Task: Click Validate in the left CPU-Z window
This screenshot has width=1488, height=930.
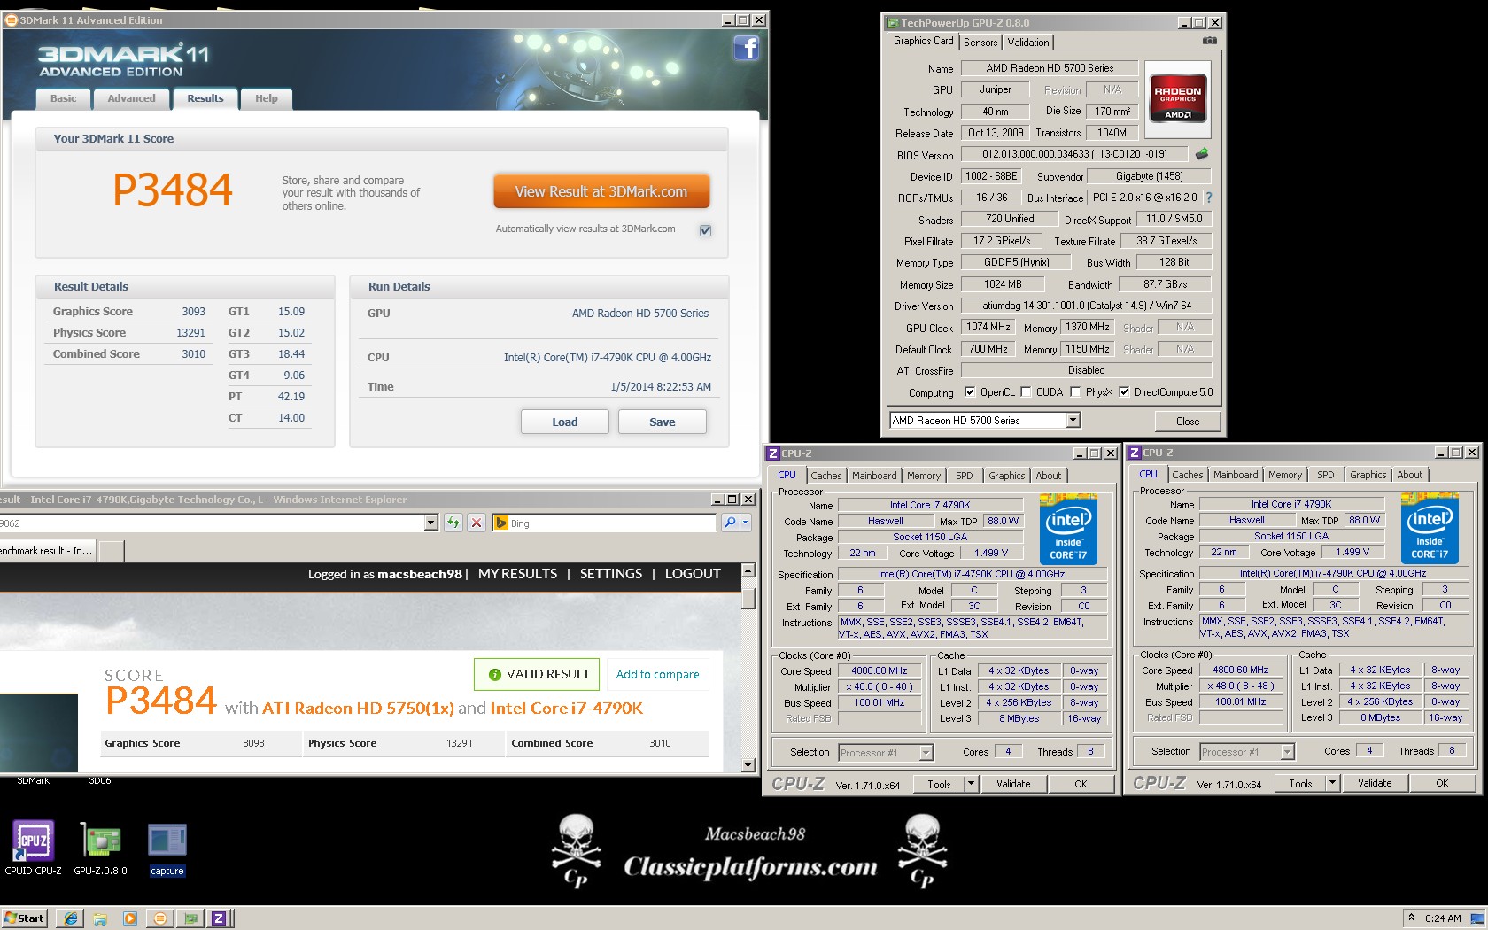Action: click(x=1013, y=784)
